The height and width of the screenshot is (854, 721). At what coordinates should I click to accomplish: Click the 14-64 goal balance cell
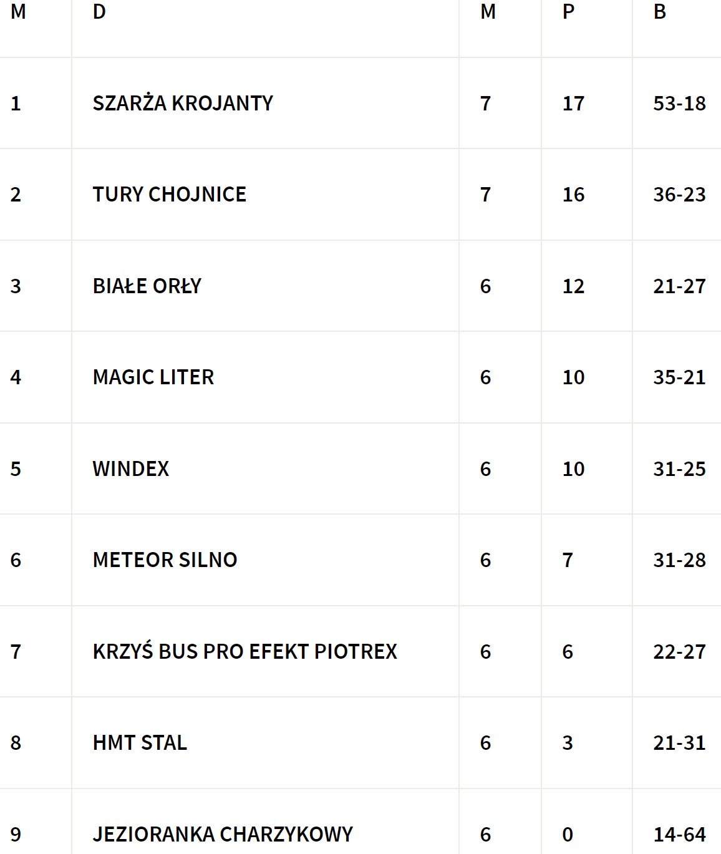point(679,834)
